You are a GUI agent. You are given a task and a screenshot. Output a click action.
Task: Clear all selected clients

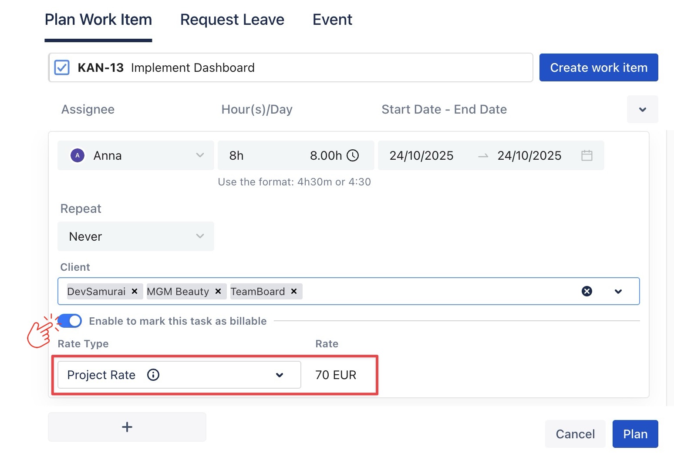[586, 291]
